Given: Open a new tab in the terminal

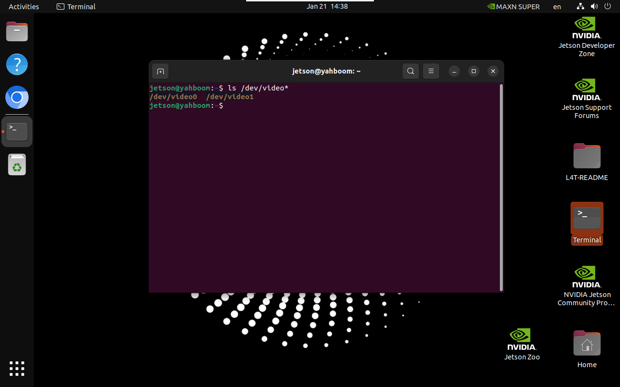Looking at the screenshot, I should click(160, 71).
